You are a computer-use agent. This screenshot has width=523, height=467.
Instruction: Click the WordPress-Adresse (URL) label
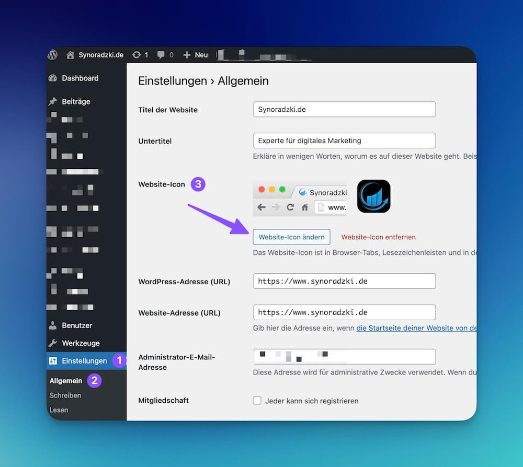[184, 282]
